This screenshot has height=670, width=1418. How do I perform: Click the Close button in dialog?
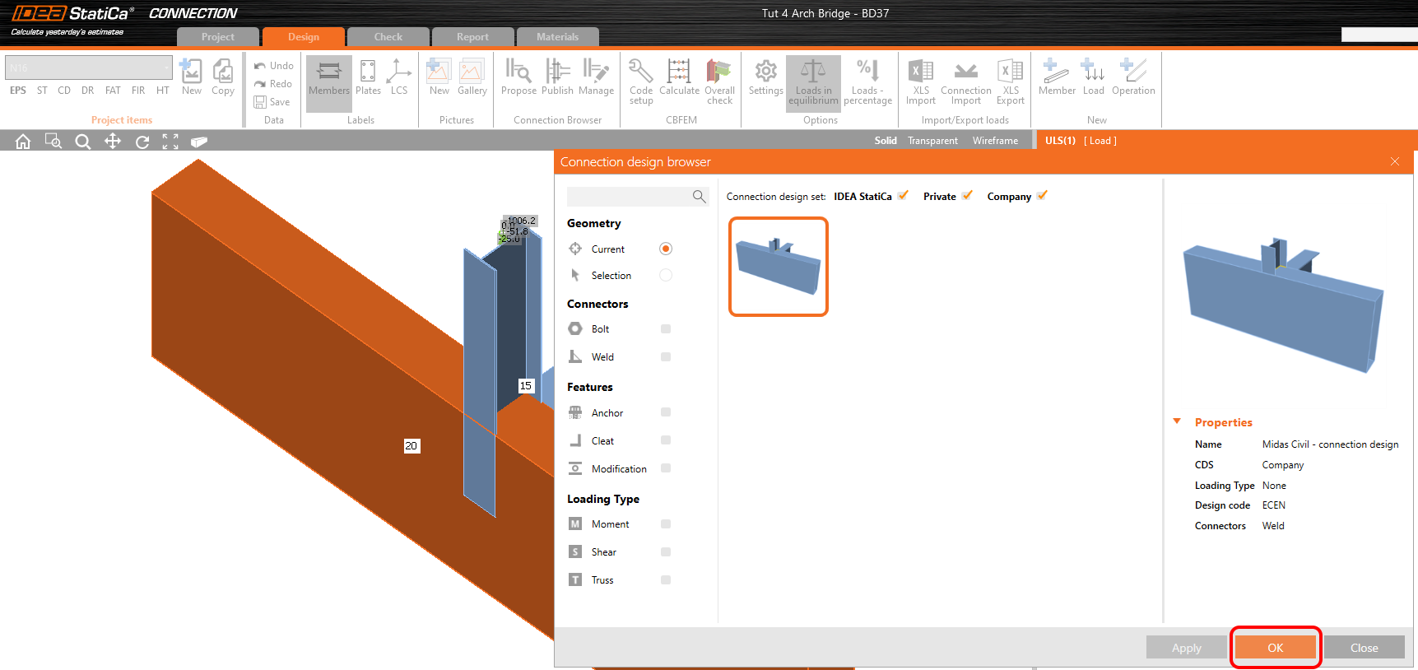point(1364,648)
